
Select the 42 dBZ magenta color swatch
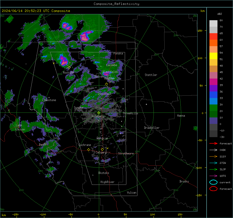coord(213,82)
